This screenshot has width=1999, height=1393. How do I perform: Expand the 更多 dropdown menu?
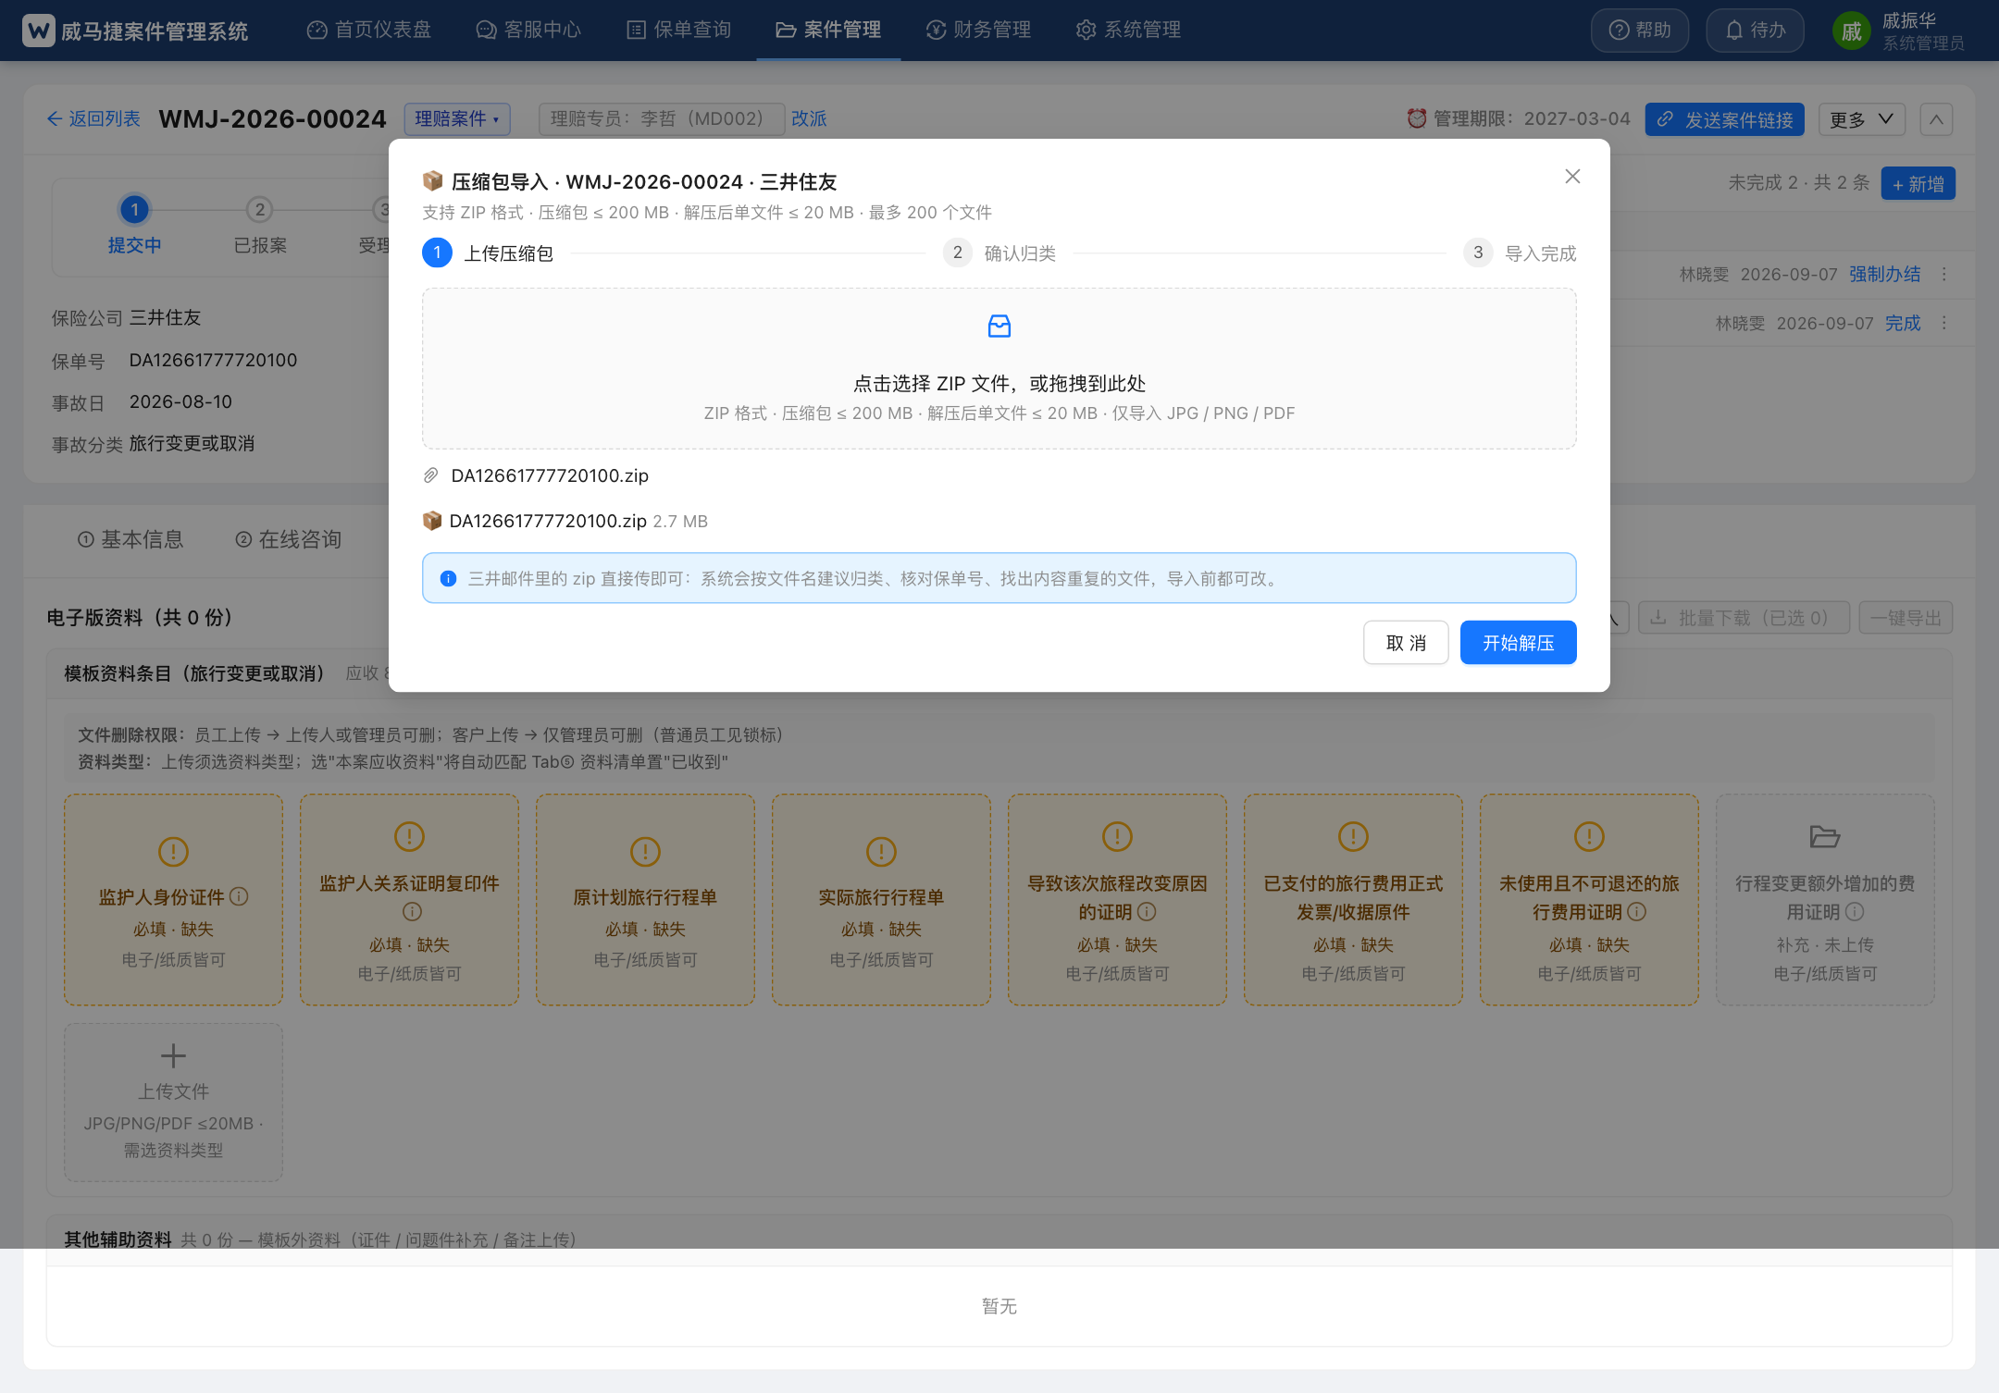point(1862,119)
